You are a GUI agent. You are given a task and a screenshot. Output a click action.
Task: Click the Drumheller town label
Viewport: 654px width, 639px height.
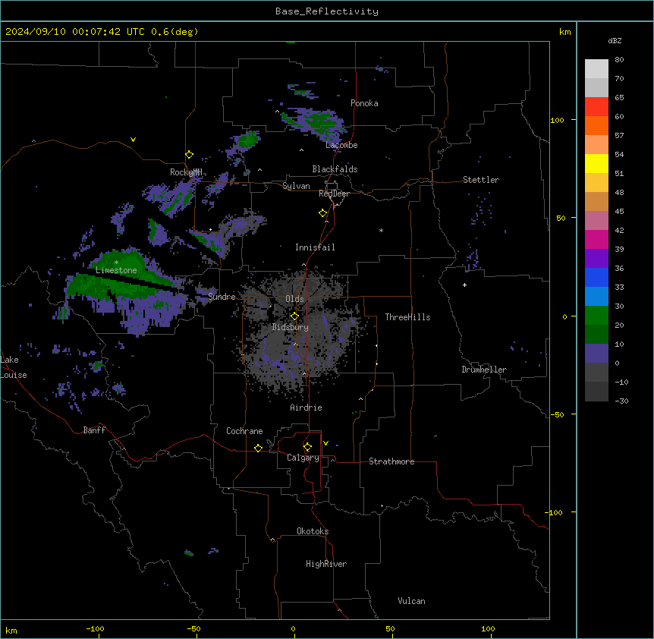click(x=484, y=370)
